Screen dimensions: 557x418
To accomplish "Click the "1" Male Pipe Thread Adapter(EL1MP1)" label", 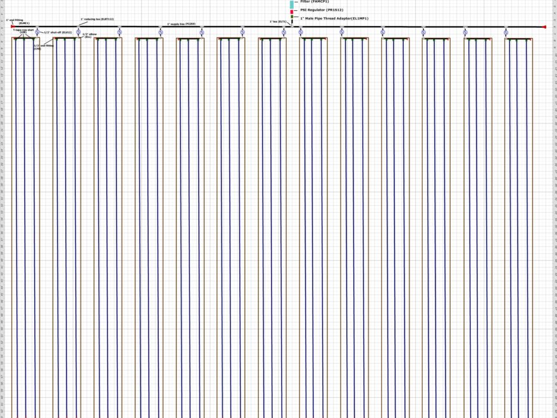I will pos(334,18).
